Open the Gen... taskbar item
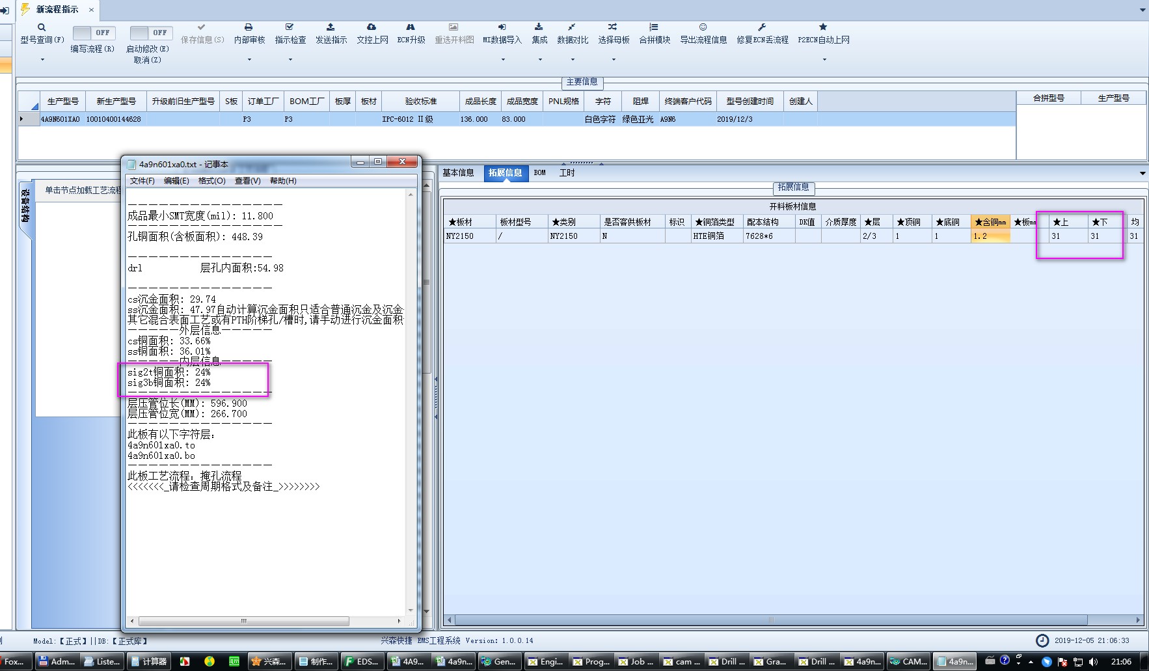Image resolution: width=1149 pixels, height=671 pixels. [x=499, y=661]
